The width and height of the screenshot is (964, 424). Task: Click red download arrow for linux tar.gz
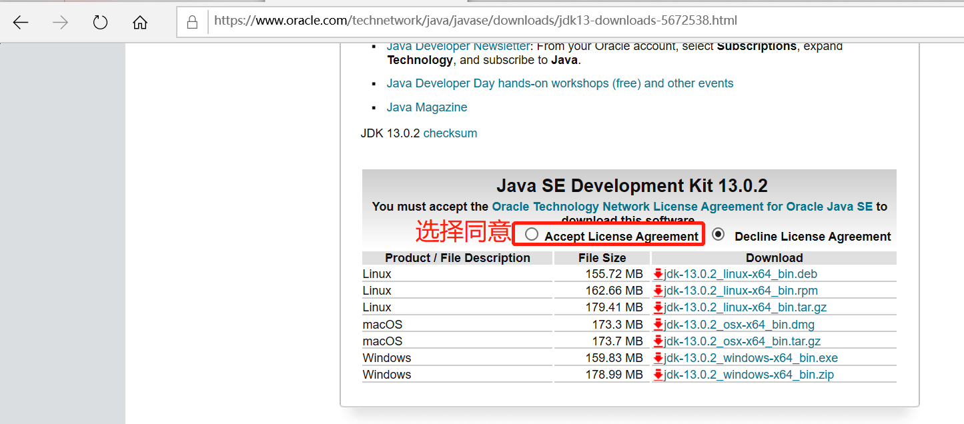pyautogui.click(x=658, y=307)
